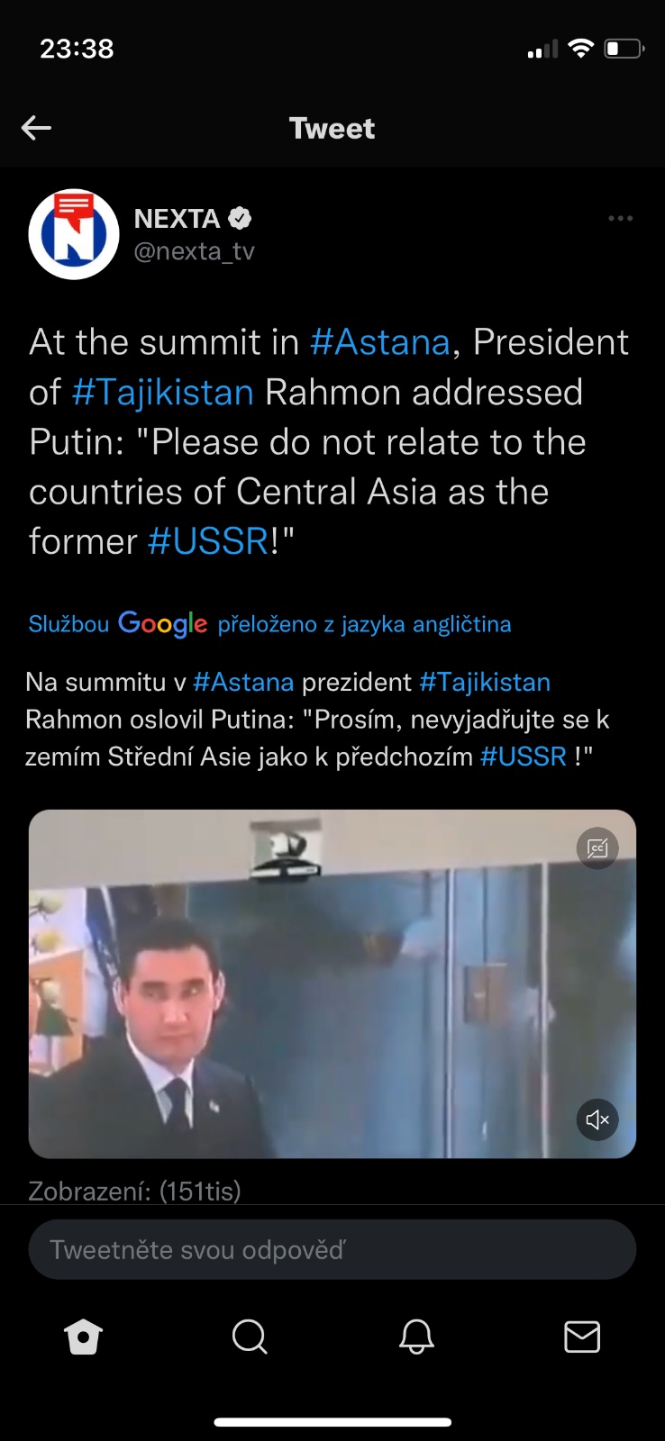Switch to the Search tab
This screenshot has width=665, height=1441.
[250, 1337]
